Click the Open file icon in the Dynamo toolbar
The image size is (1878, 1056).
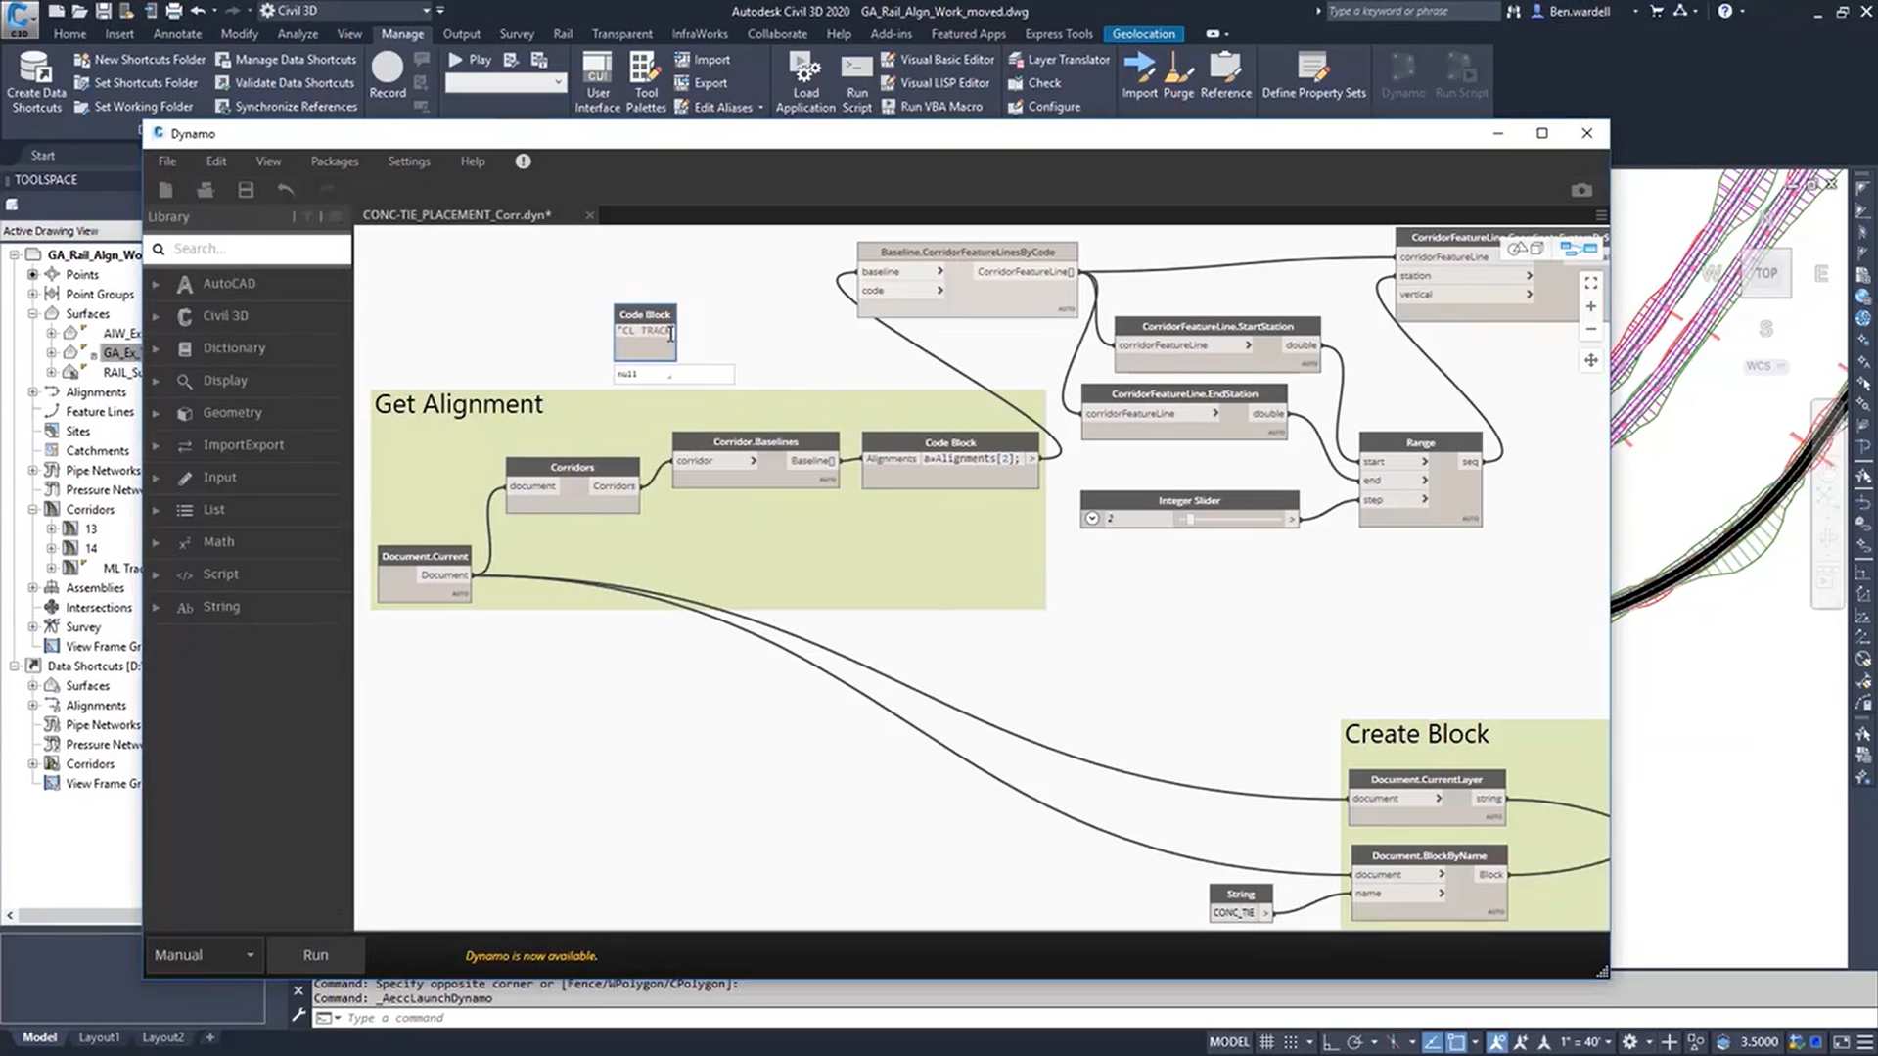pos(205,190)
